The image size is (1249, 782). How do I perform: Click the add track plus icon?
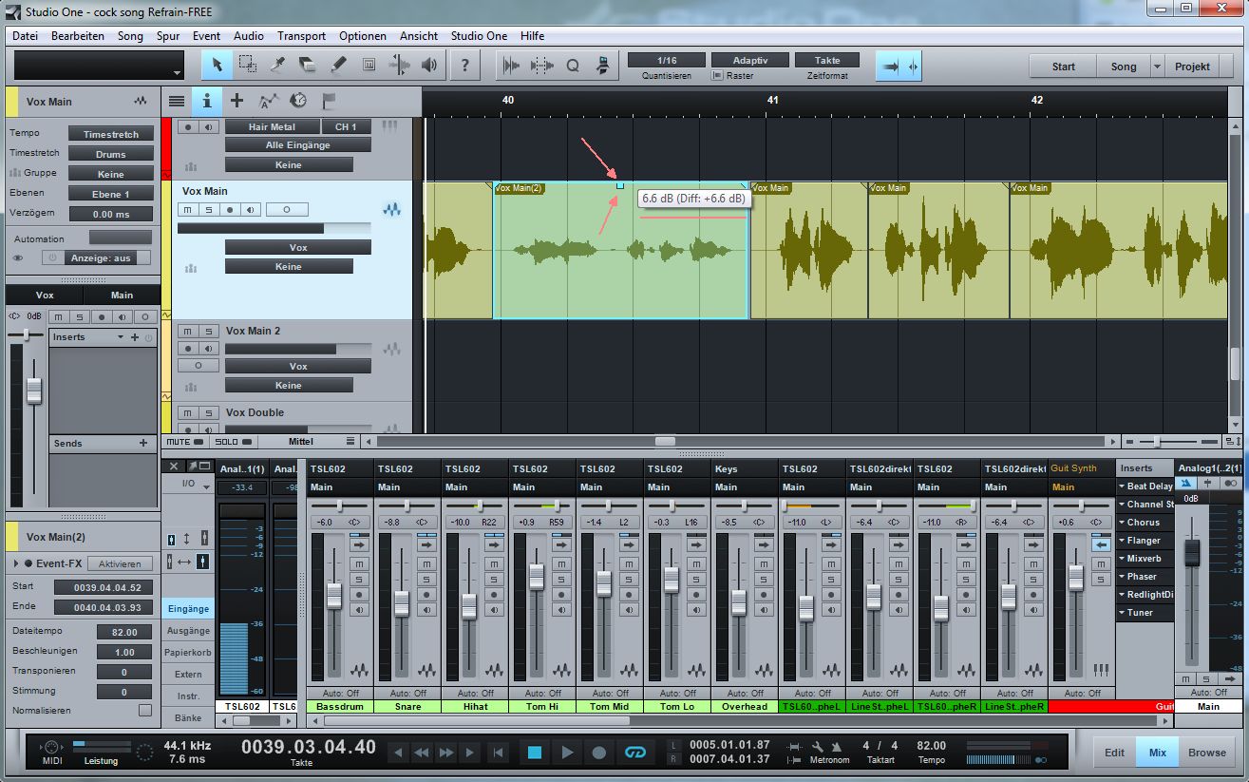[x=237, y=101]
